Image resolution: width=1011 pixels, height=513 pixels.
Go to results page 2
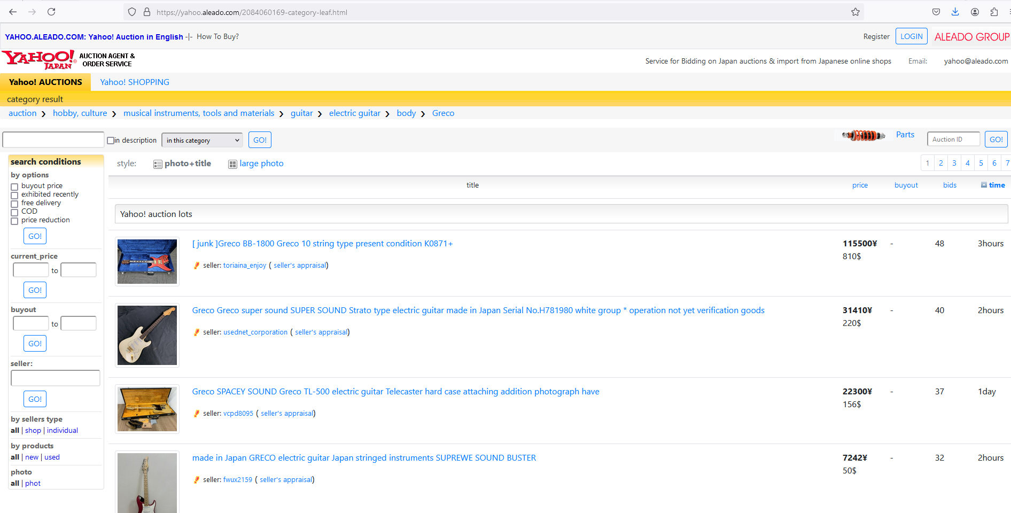click(941, 163)
